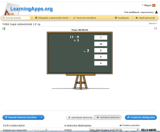Screen dimensions: 160x132
Task: Select személyes tankocka visibility option
Action: (x=80, y=117)
